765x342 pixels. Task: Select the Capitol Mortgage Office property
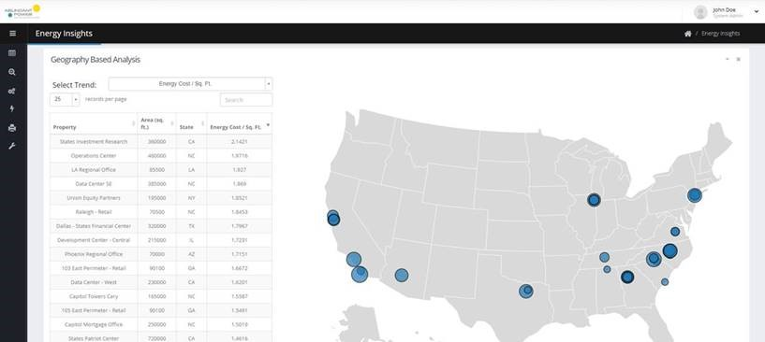[x=94, y=324]
